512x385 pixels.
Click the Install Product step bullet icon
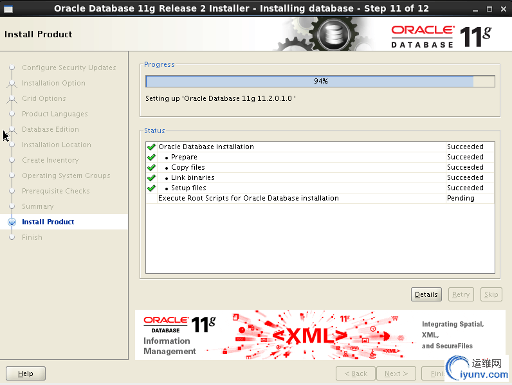12,222
